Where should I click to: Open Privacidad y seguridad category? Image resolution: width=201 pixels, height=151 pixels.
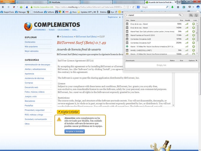(x=35, y=110)
